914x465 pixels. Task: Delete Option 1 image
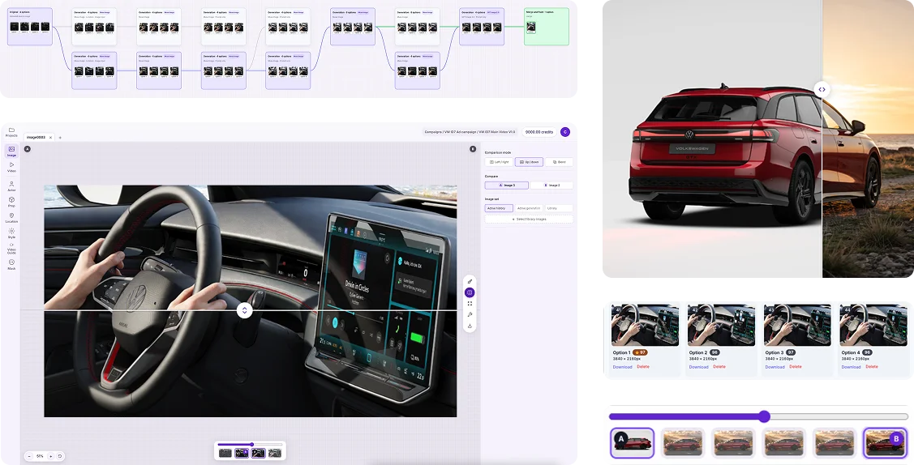pos(643,367)
